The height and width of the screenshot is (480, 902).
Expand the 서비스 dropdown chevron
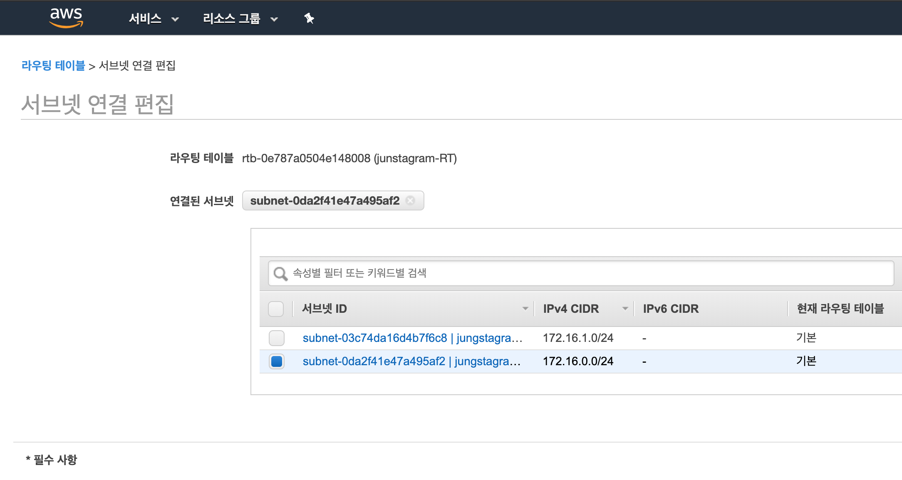pyautogui.click(x=175, y=19)
